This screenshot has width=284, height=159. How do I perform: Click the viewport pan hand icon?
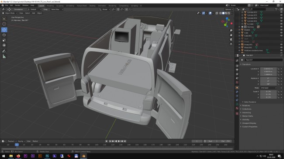[231, 35]
